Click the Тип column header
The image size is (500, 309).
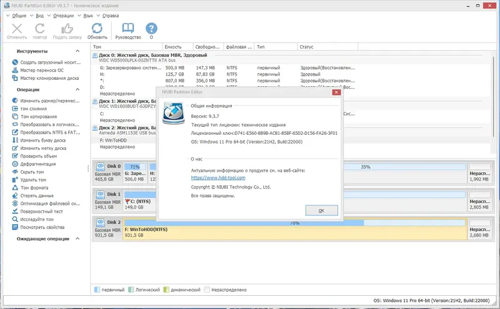(276, 47)
